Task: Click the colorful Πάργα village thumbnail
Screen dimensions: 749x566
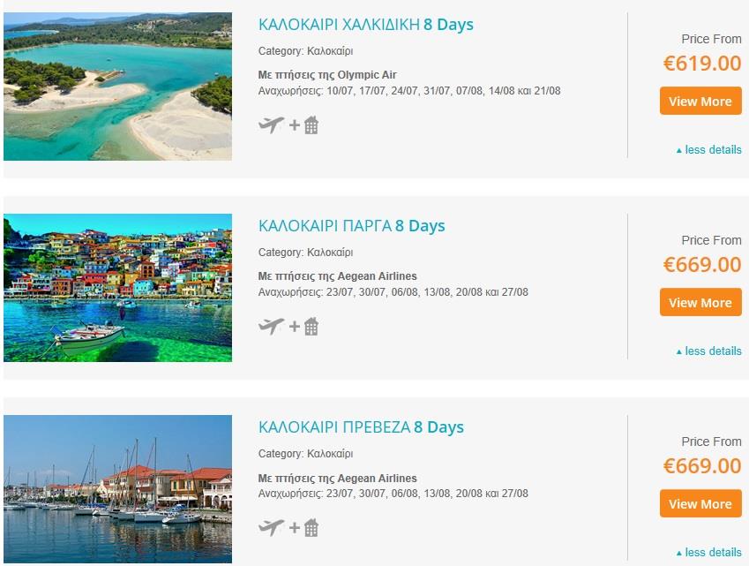Action: point(117,288)
